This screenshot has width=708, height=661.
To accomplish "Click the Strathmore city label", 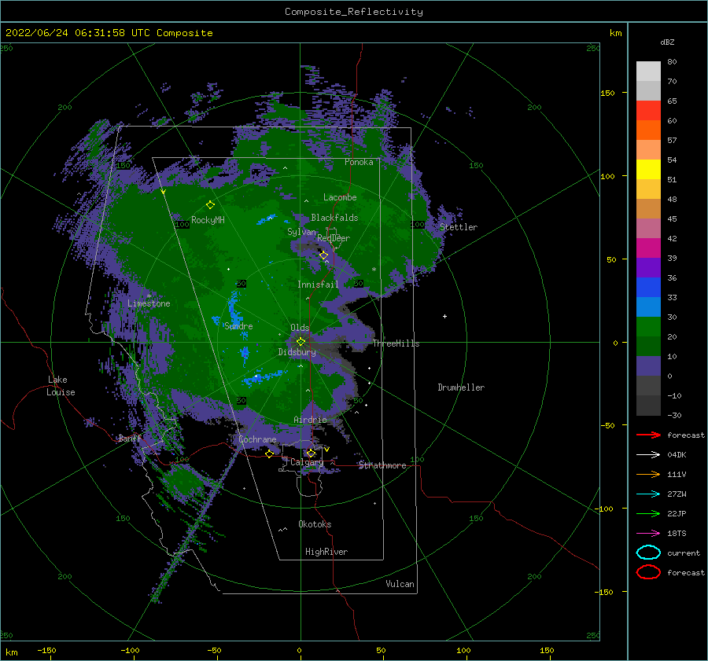I will coord(382,465).
